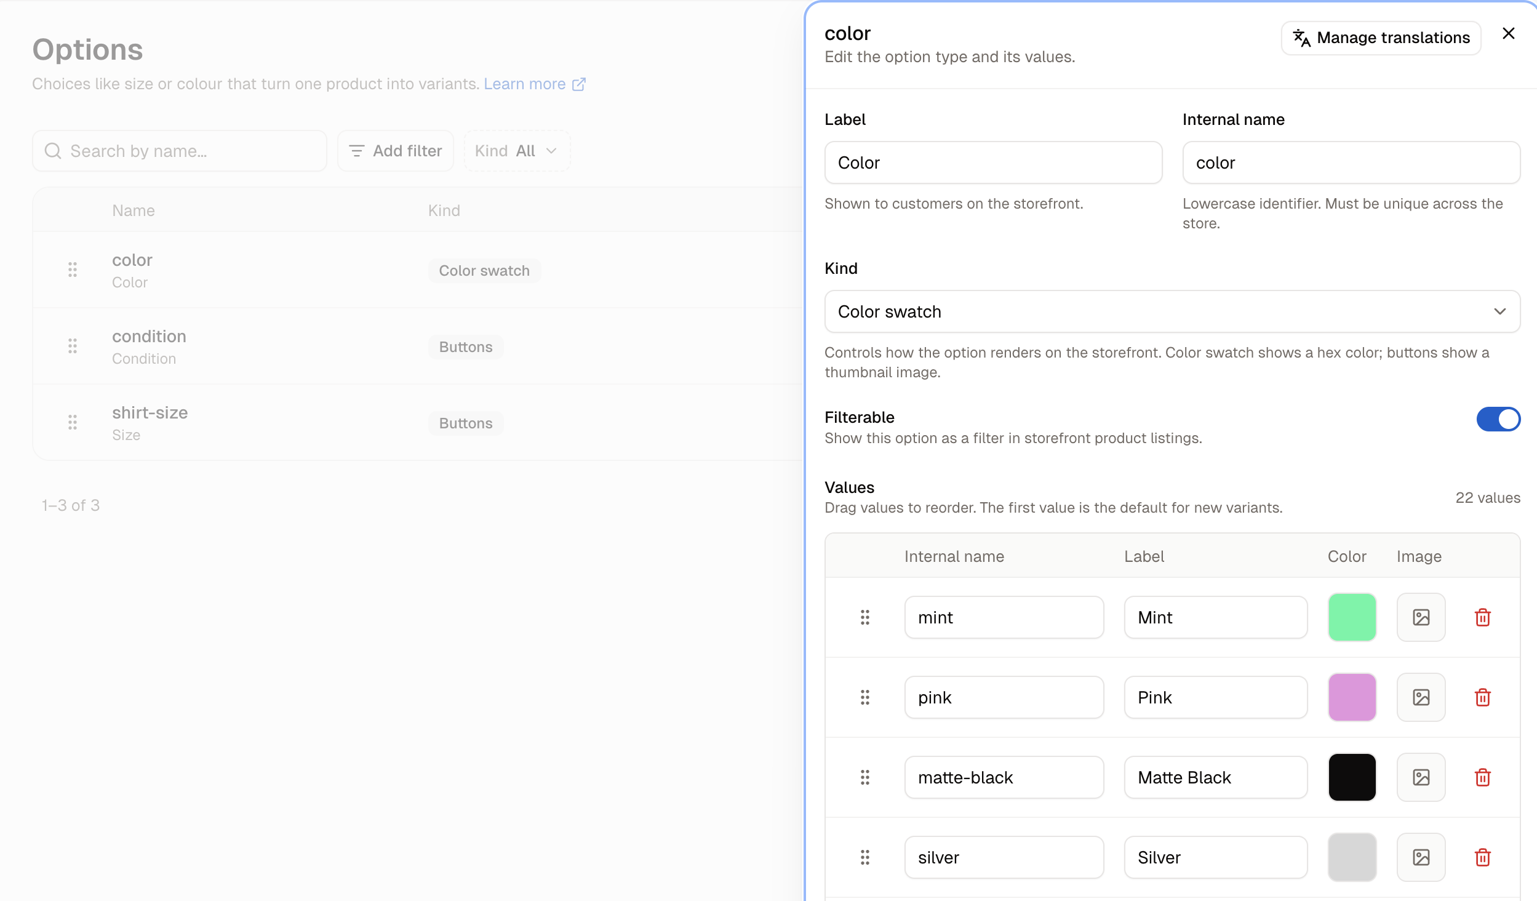Close the color edit panel

(1508, 34)
